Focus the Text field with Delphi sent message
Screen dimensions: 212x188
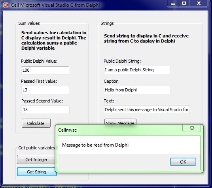[x=147, y=110]
